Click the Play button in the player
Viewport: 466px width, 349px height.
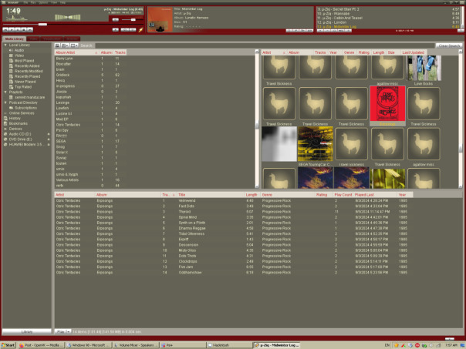point(12,30)
